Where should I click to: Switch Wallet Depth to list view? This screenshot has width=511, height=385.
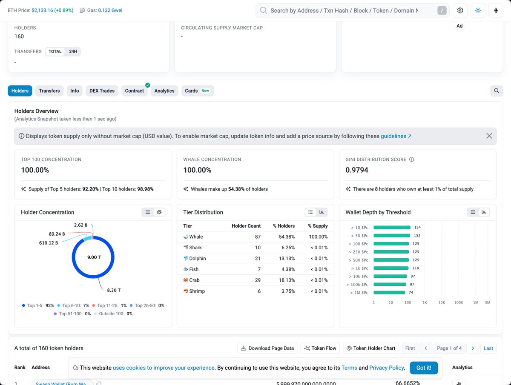pyautogui.click(x=473, y=212)
